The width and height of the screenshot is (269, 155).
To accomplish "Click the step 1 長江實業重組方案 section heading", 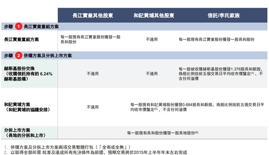I will (41, 27).
